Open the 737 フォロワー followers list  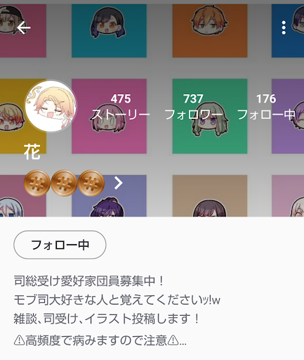tap(193, 107)
